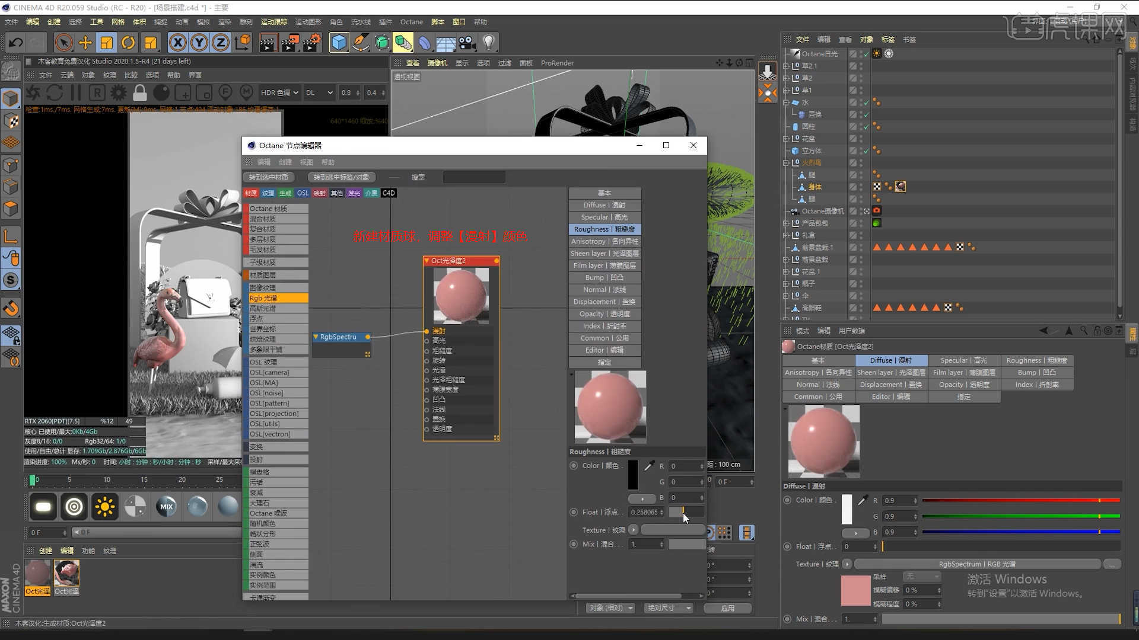Open the 绝对尺寸 size mode dropdown

(669, 608)
